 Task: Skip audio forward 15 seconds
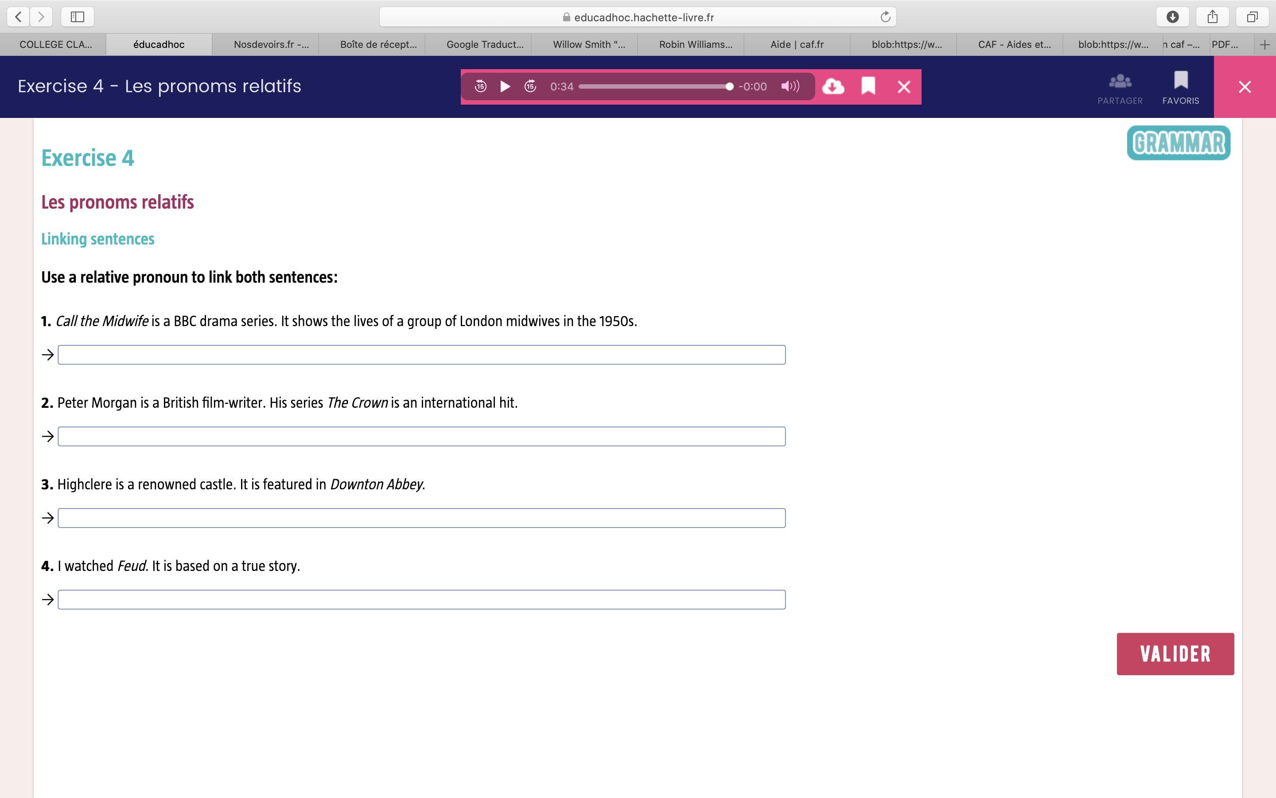[x=530, y=86]
